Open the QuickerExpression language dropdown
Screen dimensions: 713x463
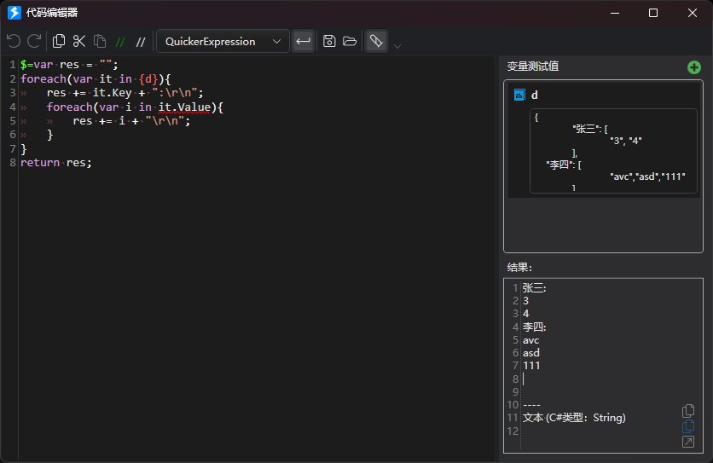coord(223,42)
